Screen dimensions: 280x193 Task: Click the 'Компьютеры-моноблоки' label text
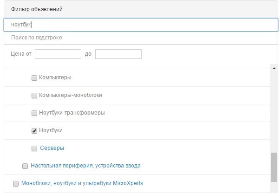[71, 95]
